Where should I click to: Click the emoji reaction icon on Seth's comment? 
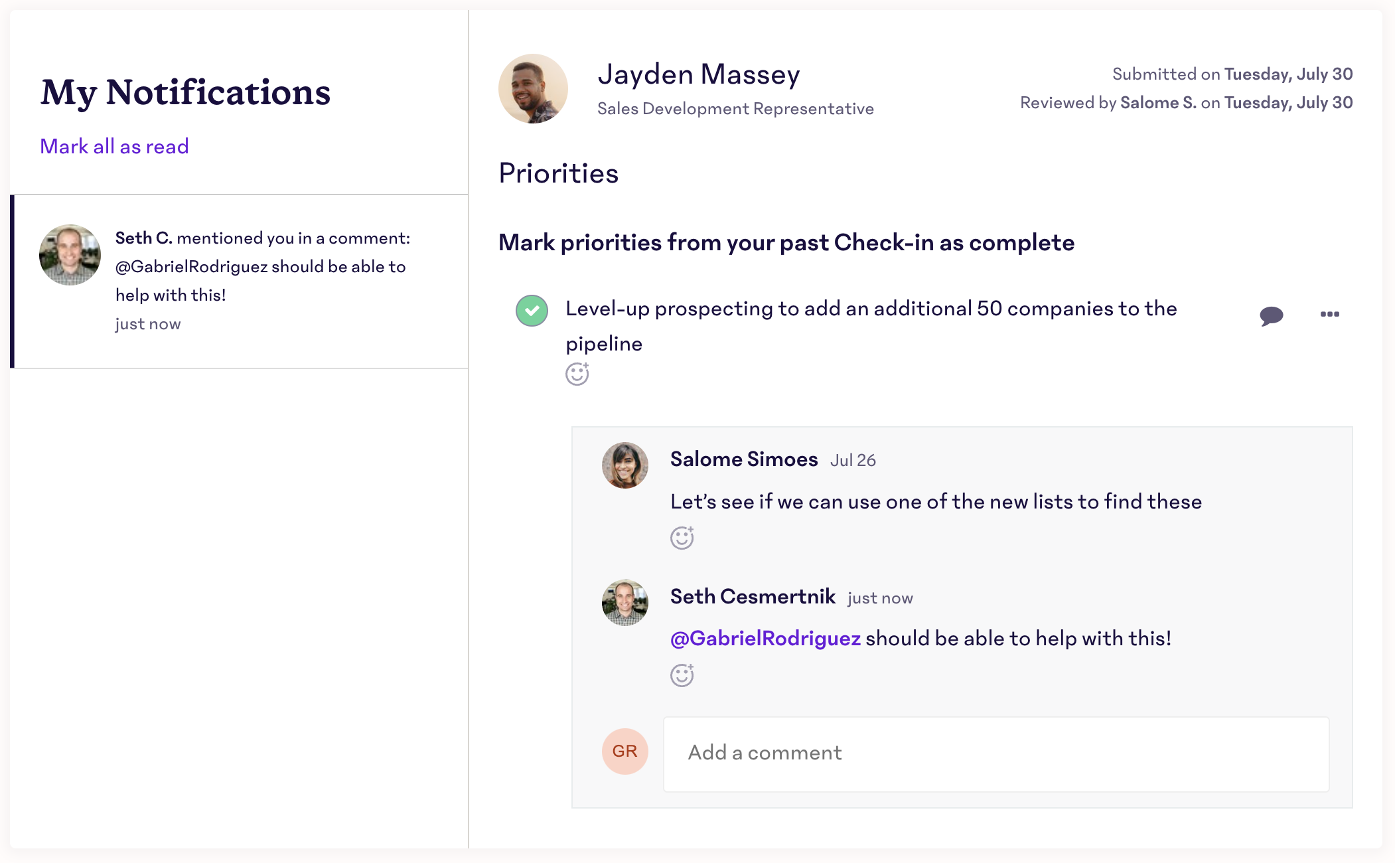pyautogui.click(x=682, y=674)
